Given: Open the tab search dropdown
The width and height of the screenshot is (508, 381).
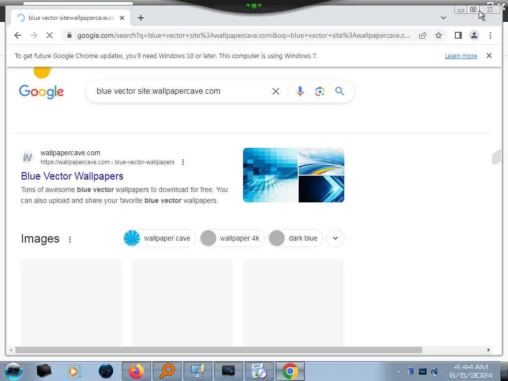Looking at the screenshot, I should 444,18.
